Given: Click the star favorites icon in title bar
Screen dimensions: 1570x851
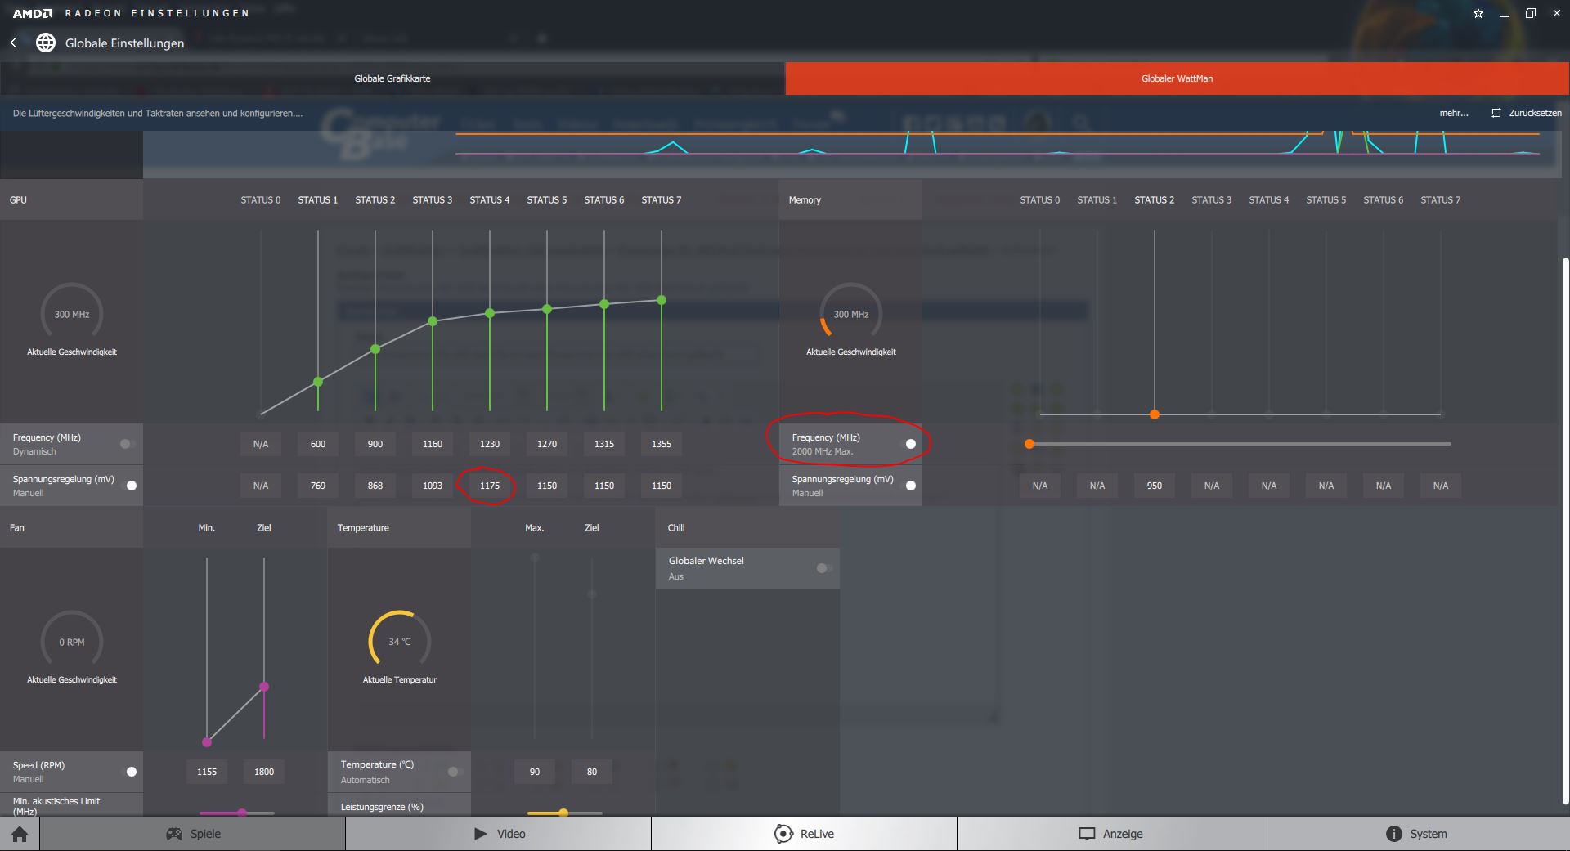Looking at the screenshot, I should pos(1478,13).
